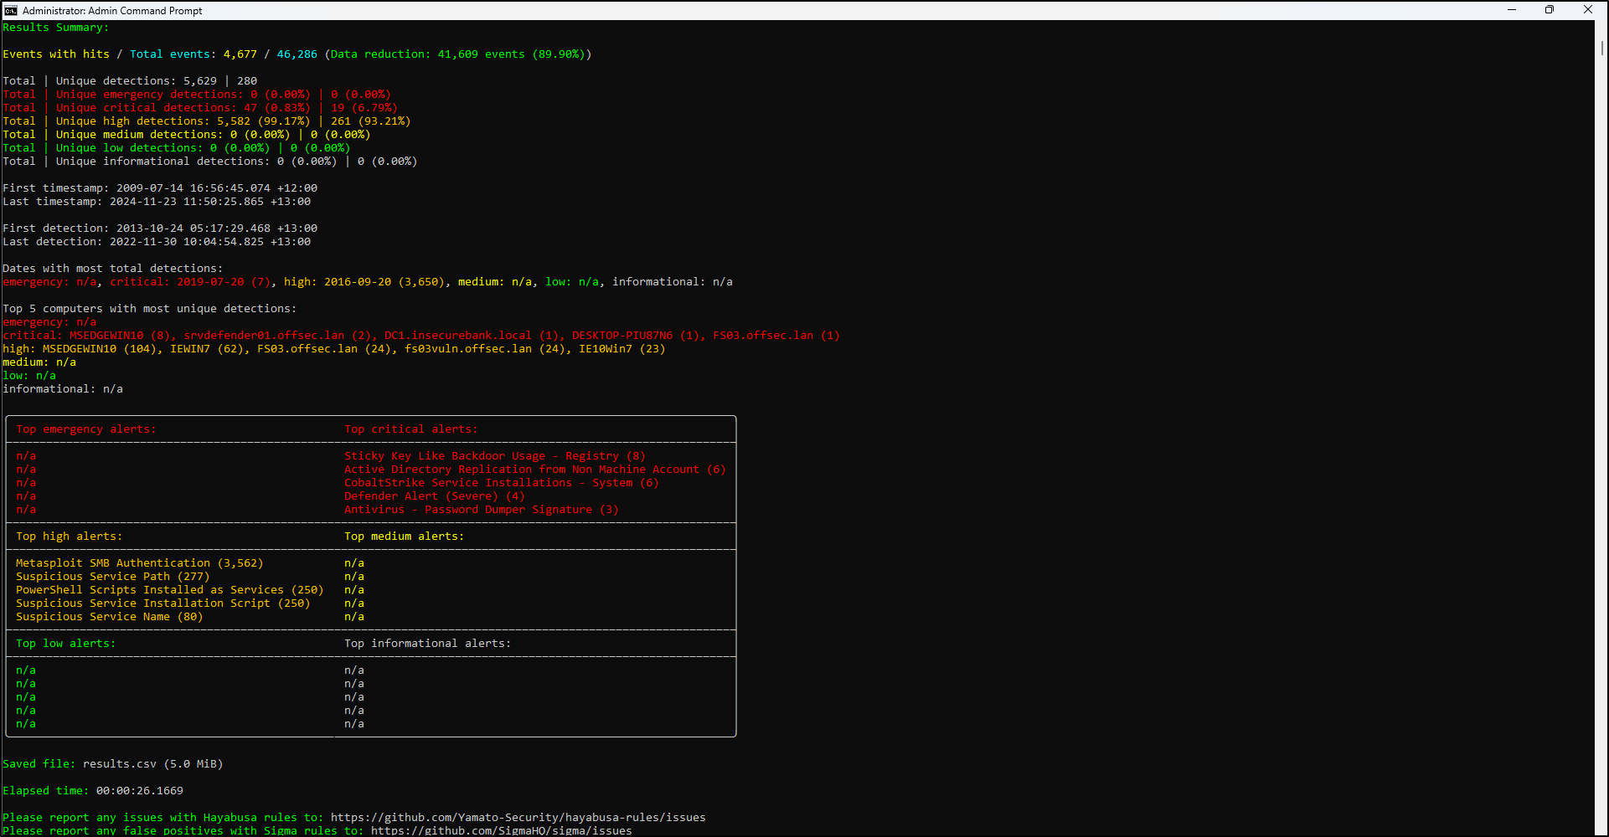Screen dimensions: 1609x837
Task: Click 'Unique detections: 5,629 | 280' line
Action: tap(130, 81)
